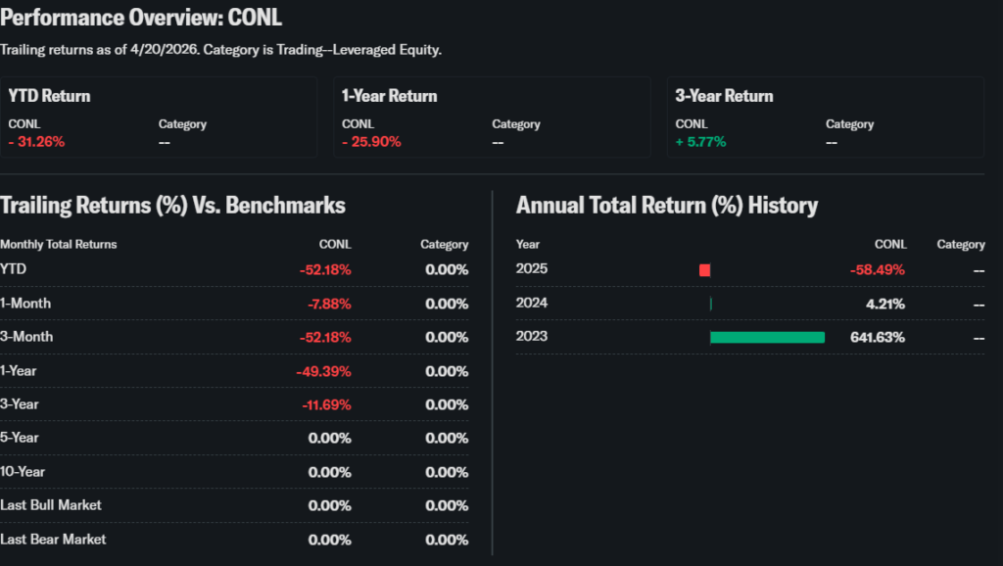1003x566 pixels.
Task: Click the red 2025 annual return bar
Action: pyautogui.click(x=704, y=269)
